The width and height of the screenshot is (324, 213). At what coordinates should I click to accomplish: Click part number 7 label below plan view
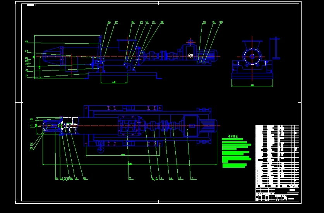[130, 179]
